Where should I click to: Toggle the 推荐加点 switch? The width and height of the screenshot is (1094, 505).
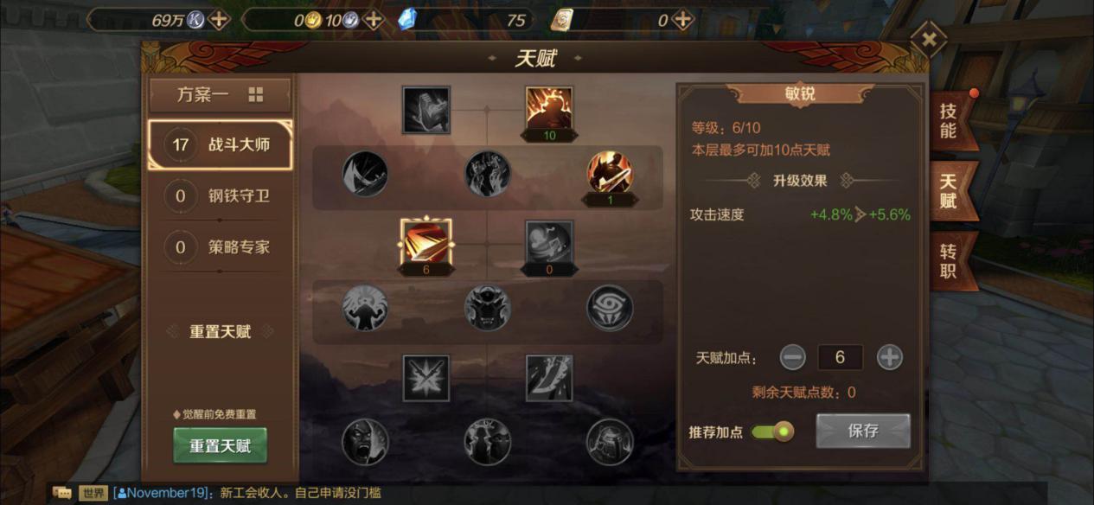[x=771, y=431]
